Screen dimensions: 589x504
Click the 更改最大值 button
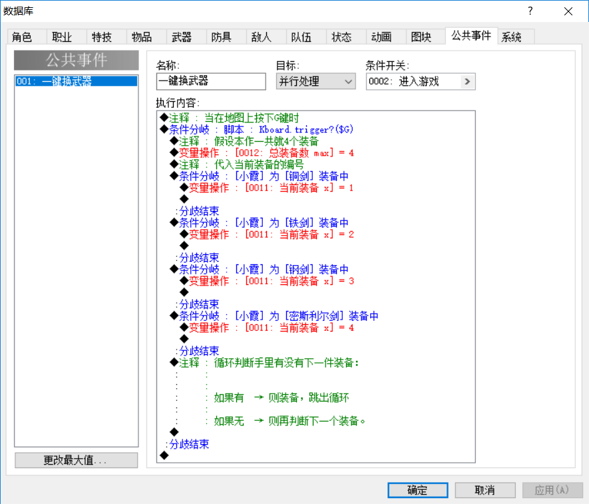point(77,459)
